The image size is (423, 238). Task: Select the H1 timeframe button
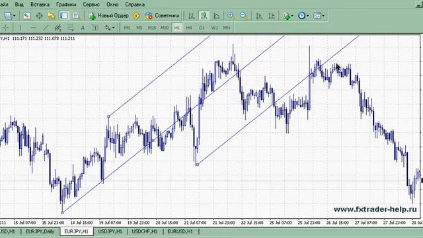(177, 28)
